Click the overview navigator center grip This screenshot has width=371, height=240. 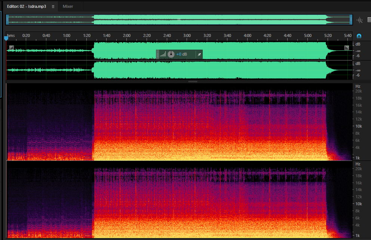click(x=179, y=20)
